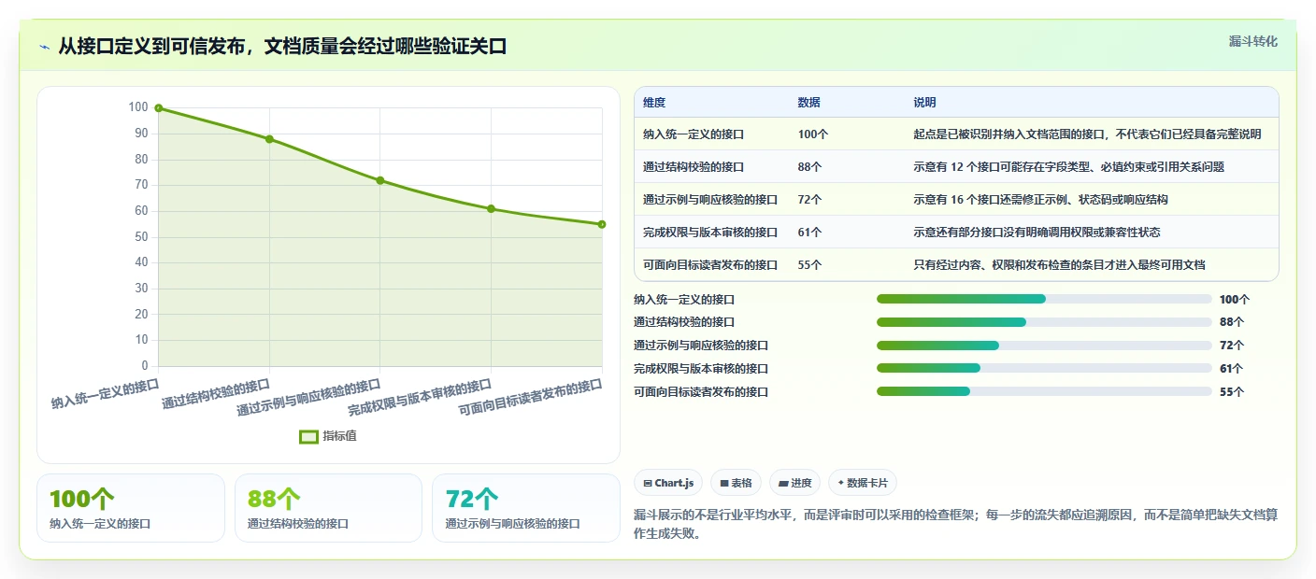Image resolution: width=1316 pixels, height=579 pixels.
Task: Click the progress bar showing 72个
Action: pos(1044,346)
